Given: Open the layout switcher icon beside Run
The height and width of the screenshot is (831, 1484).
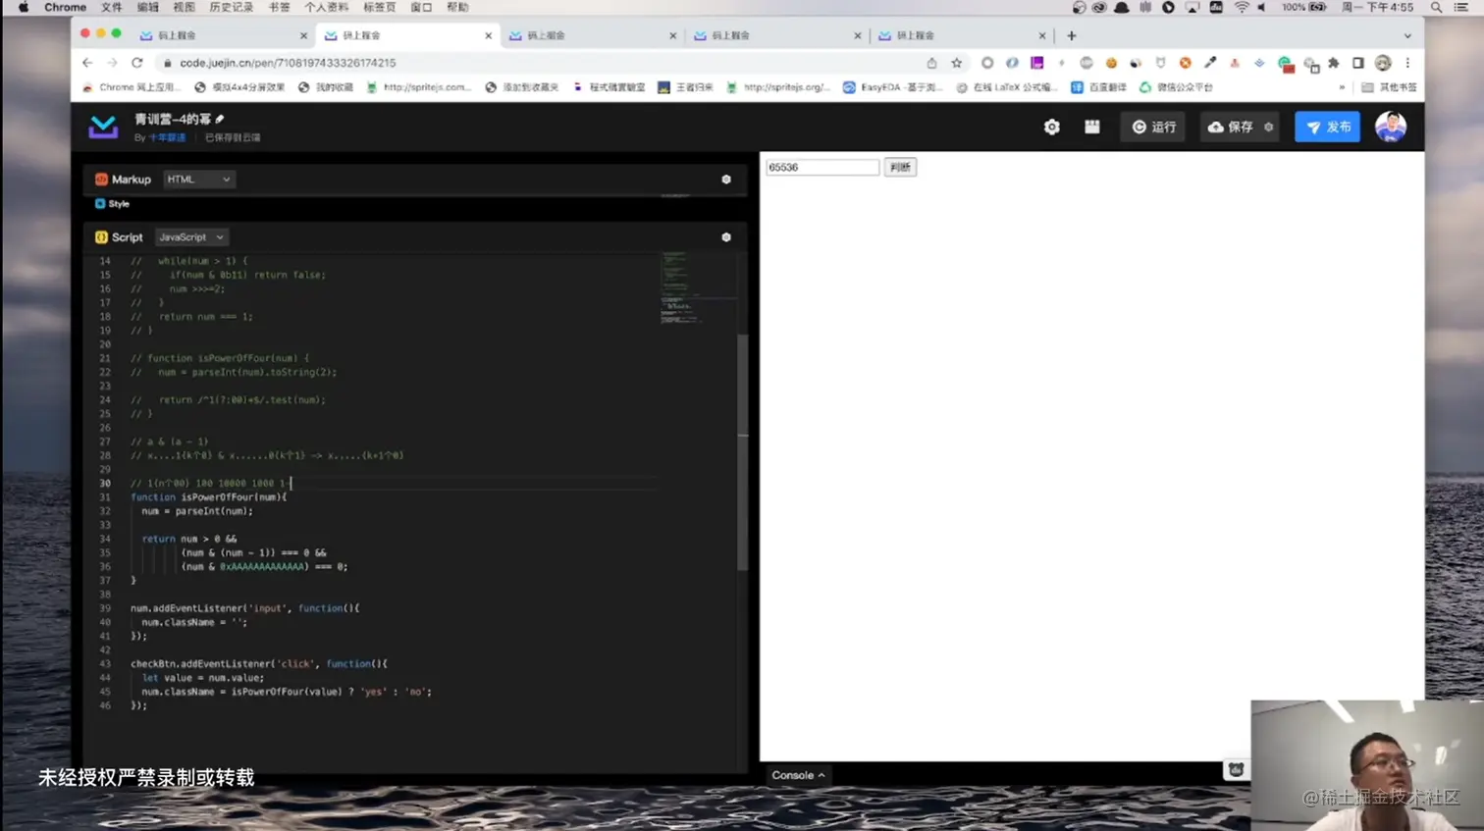Looking at the screenshot, I should [1091, 127].
